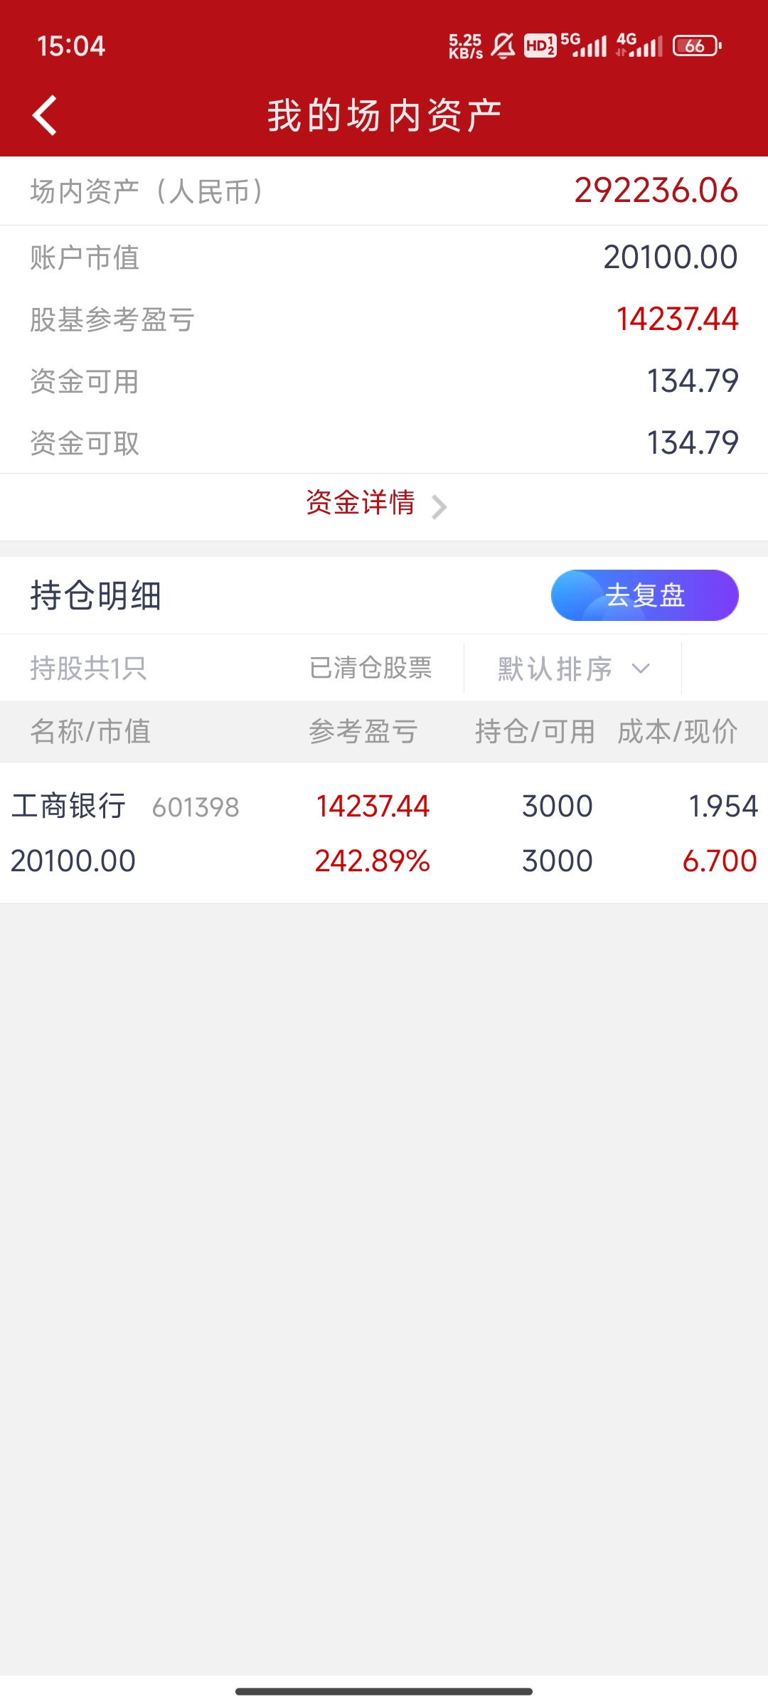
Task: Tap the 4G signal strength icon
Action: coord(639,46)
